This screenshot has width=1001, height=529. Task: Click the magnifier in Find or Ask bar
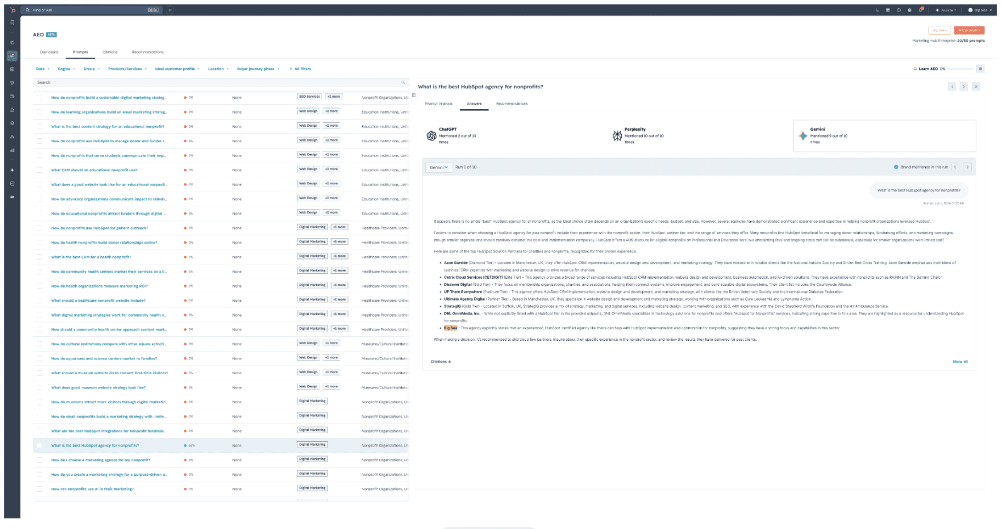(27, 10)
